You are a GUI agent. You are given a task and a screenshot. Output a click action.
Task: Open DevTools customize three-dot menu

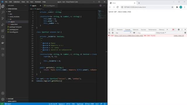click(x=182, y=29)
